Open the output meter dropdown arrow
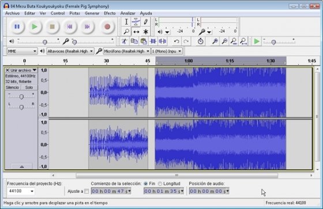Screen dimensions: 323x209 (167, 32)
